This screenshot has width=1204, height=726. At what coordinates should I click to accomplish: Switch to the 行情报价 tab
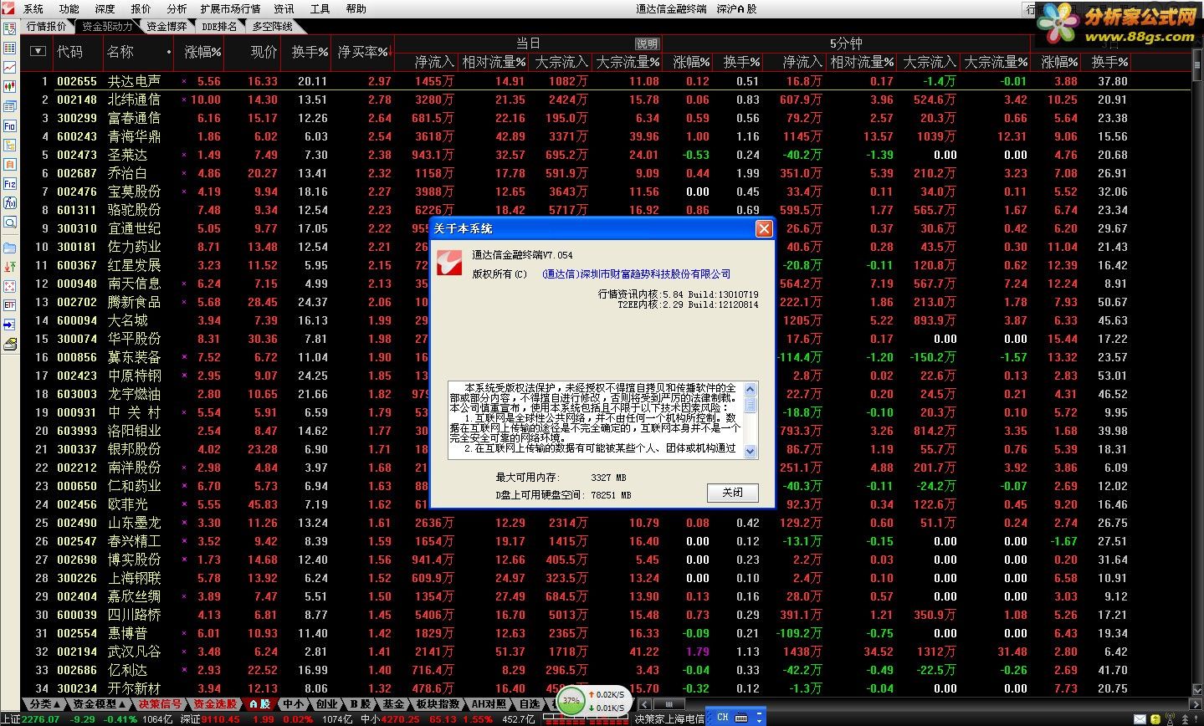pos(47,27)
